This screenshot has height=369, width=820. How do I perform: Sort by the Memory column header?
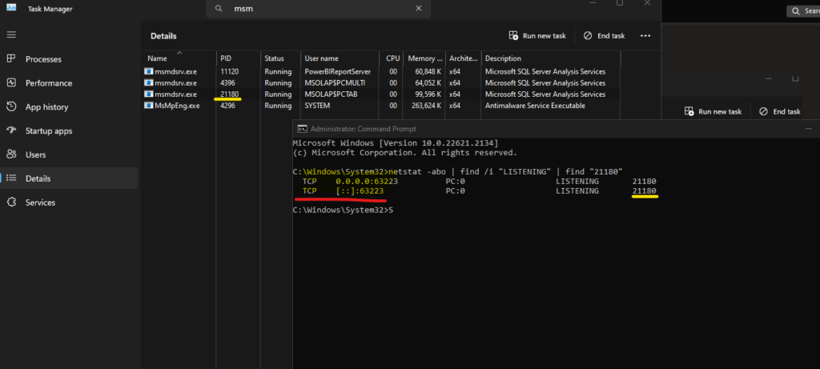(425, 58)
